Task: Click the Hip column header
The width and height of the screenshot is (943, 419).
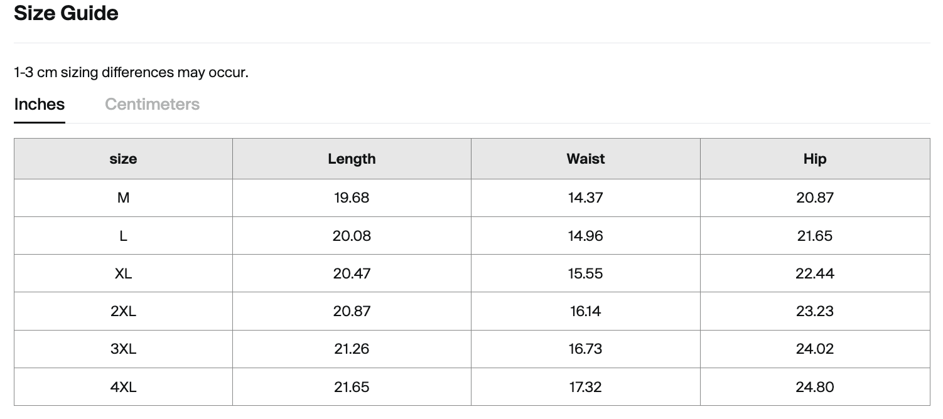Action: [815, 159]
